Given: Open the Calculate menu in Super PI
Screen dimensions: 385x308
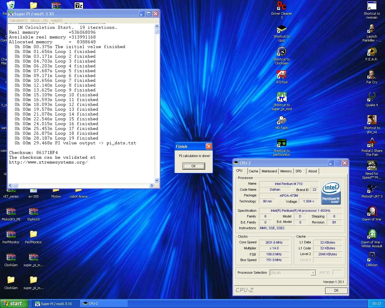Looking at the screenshot, I should (x=18, y=20).
